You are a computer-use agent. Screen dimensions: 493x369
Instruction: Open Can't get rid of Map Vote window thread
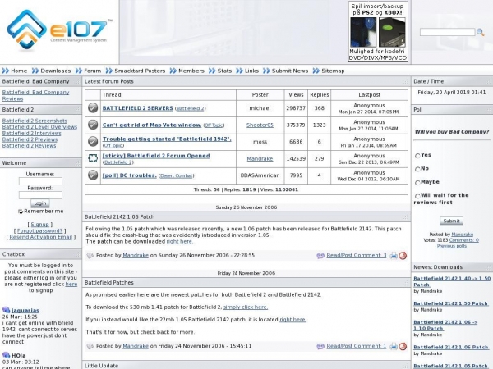pos(152,125)
